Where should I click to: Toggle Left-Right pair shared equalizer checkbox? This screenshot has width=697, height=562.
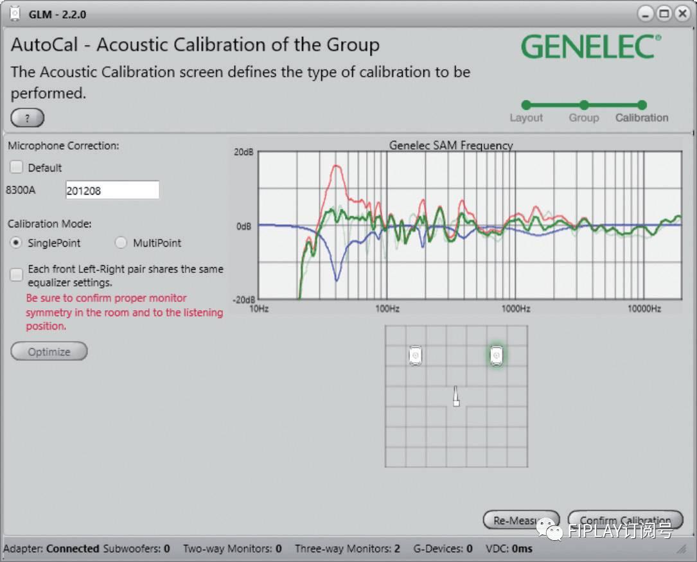pyautogui.click(x=17, y=274)
